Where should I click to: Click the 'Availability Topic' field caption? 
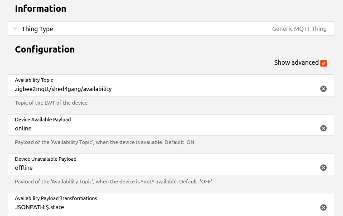point(34,80)
